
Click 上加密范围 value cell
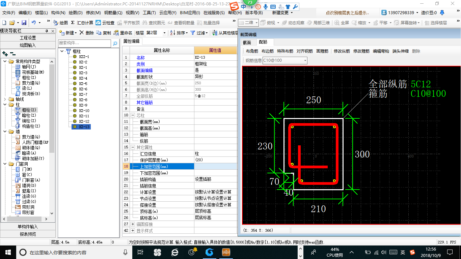coord(215,166)
